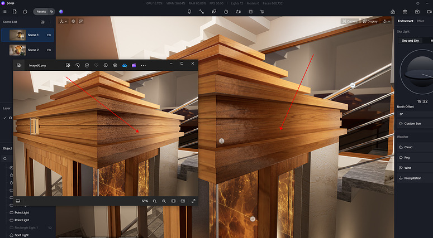This screenshot has height=238, width=433.
Task: Open the Scene List more options menu
Action: 50,22
